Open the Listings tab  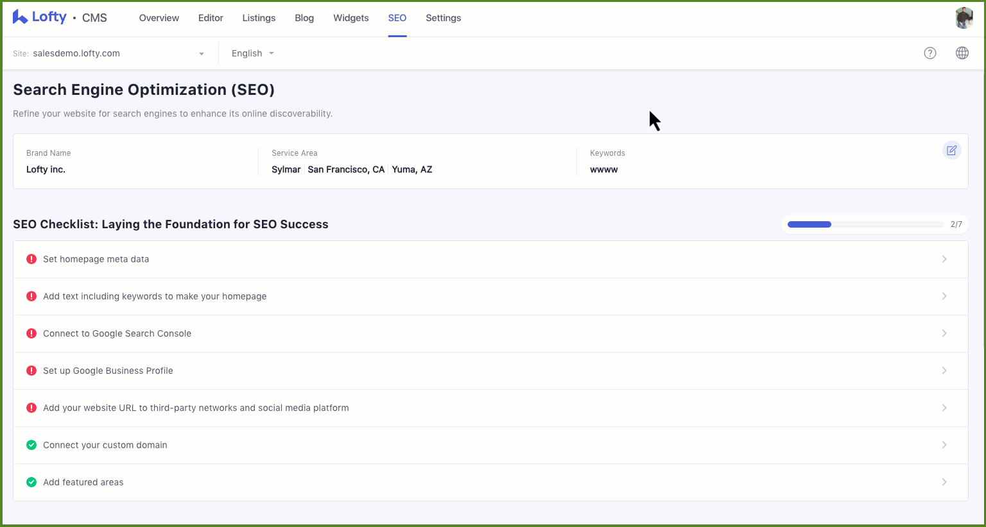pos(259,18)
